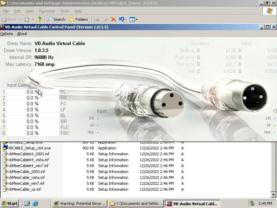Click the 2:49 PM taskbar clock

tap(265, 203)
